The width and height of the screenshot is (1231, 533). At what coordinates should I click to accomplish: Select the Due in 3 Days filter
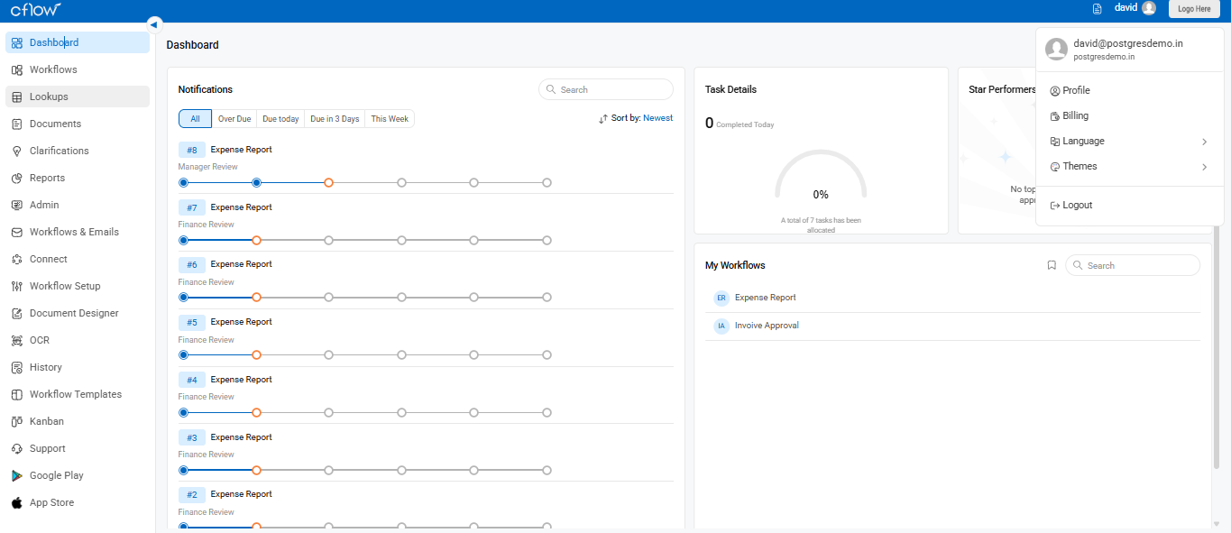335,119
